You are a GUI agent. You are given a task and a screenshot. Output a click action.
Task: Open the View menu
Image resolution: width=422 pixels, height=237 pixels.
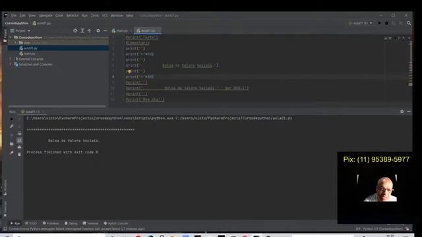point(32,16)
